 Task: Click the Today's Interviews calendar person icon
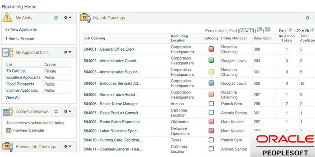7,111
